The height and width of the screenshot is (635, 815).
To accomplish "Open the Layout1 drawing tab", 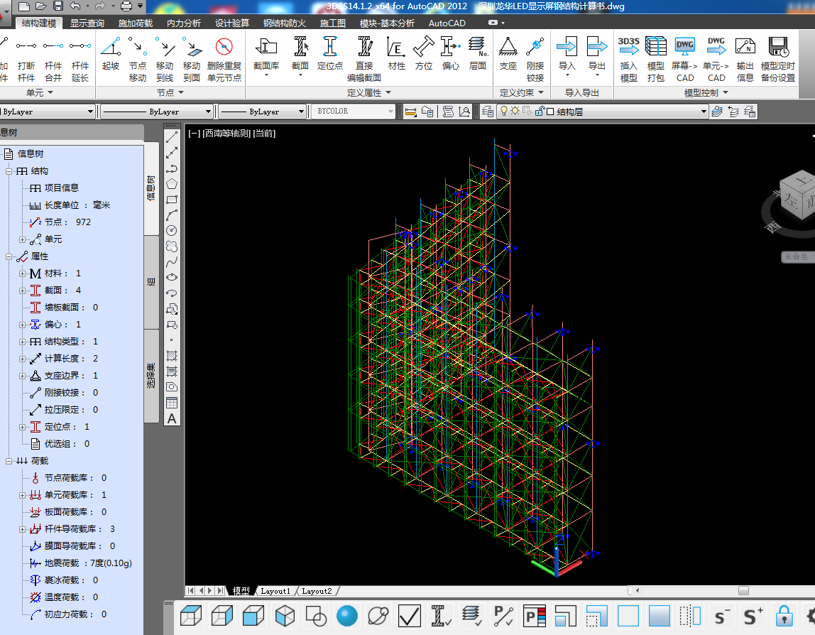I will 275,591.
